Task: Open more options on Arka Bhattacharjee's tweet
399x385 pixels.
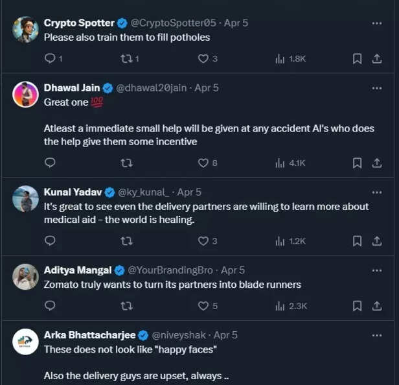Action: 376,335
